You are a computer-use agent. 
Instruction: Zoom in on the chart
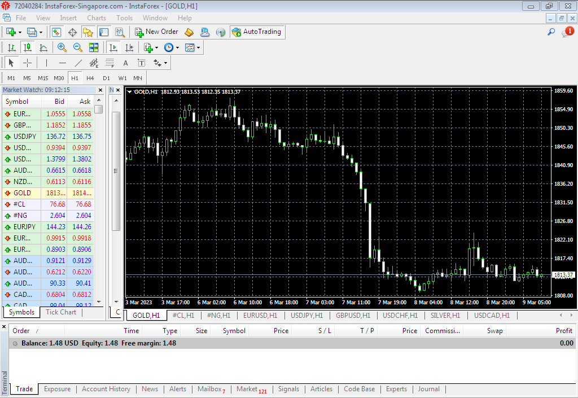(62, 47)
